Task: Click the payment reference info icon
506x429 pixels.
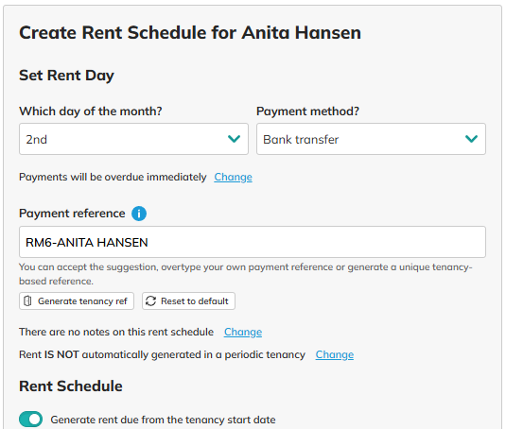Action: coord(139,214)
